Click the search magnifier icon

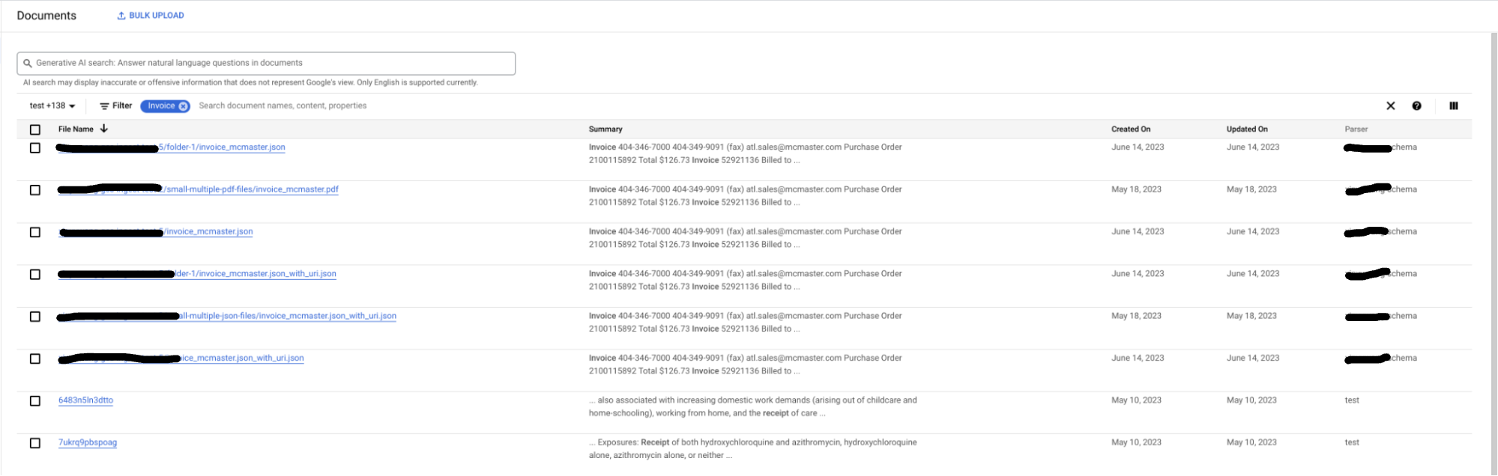28,64
